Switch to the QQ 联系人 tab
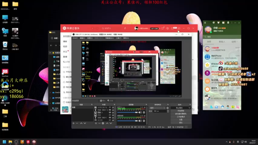Viewport: 258px width, 145px height. [x=222, y=42]
